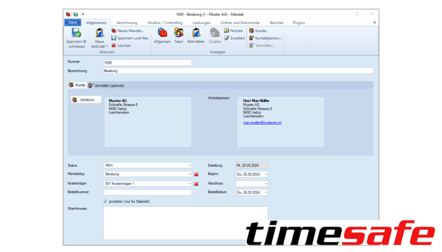Viewport: 442px width, 252px height.
Task: Click the Speichern & schliessen icon
Action: tap(76, 33)
